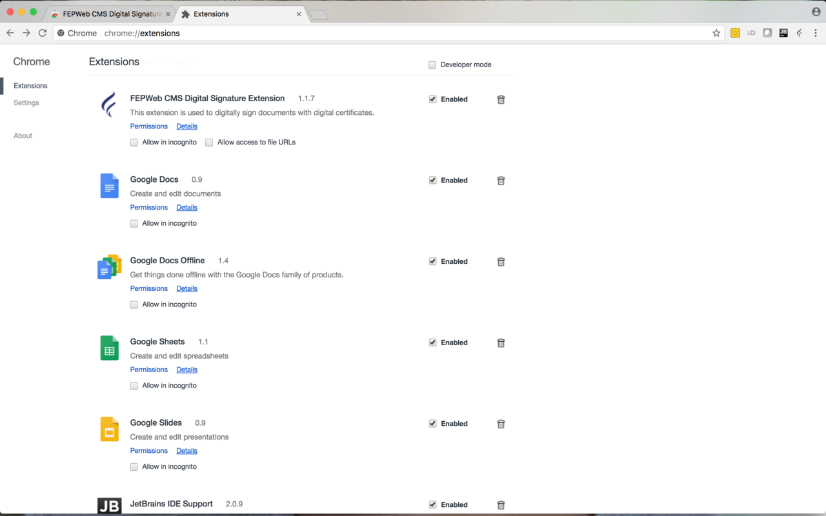This screenshot has width=826, height=516.
Task: Click the Google Docs Offline stacked icon
Action: click(110, 267)
